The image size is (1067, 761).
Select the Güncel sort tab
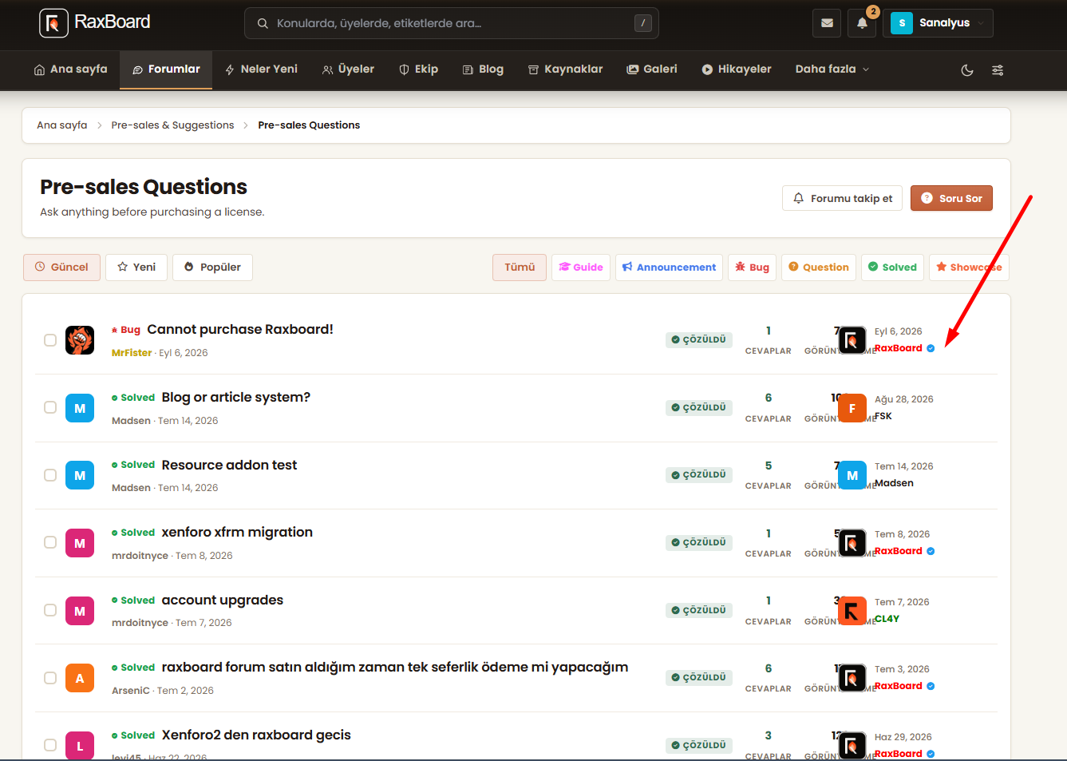pyautogui.click(x=62, y=268)
